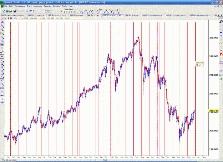Open the File menu
Viewport: 223px width, 162px height.
(x=6, y=6)
